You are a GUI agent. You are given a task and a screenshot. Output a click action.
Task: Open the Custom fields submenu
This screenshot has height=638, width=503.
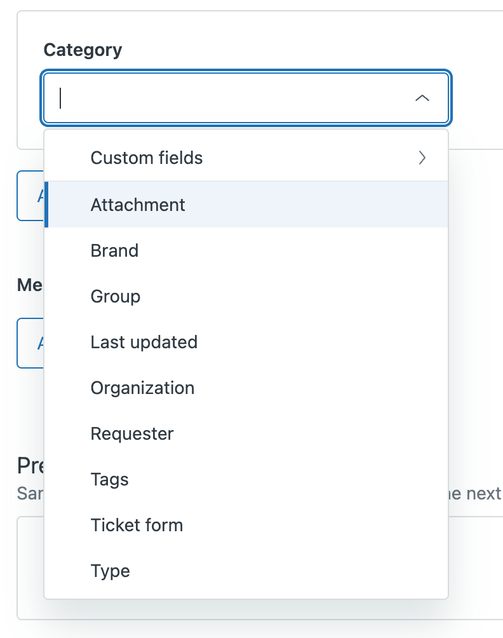click(x=147, y=158)
